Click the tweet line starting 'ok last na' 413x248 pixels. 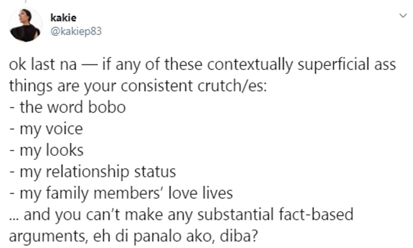click(x=202, y=64)
